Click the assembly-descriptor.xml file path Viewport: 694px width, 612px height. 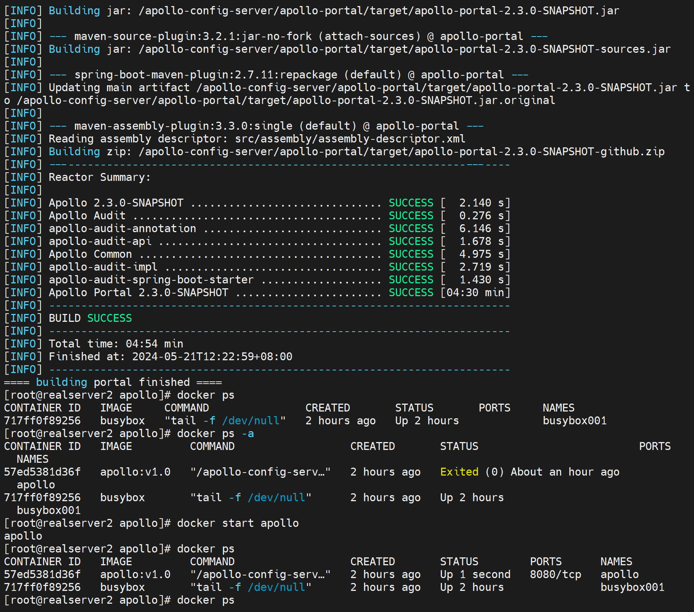[x=350, y=139]
